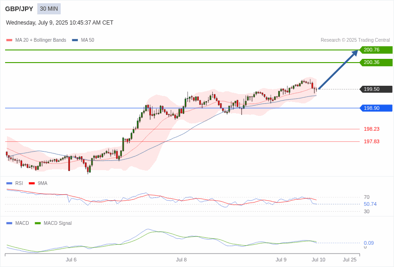Click the MACD legend label
394x267 pixels.
(22, 223)
